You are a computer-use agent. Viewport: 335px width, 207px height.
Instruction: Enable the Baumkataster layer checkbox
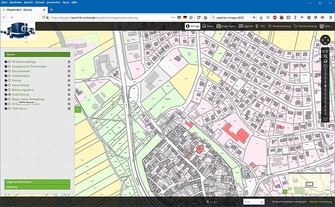pos(10,71)
